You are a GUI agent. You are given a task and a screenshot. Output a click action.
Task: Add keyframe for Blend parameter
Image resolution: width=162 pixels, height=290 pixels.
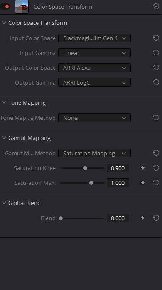(142, 218)
